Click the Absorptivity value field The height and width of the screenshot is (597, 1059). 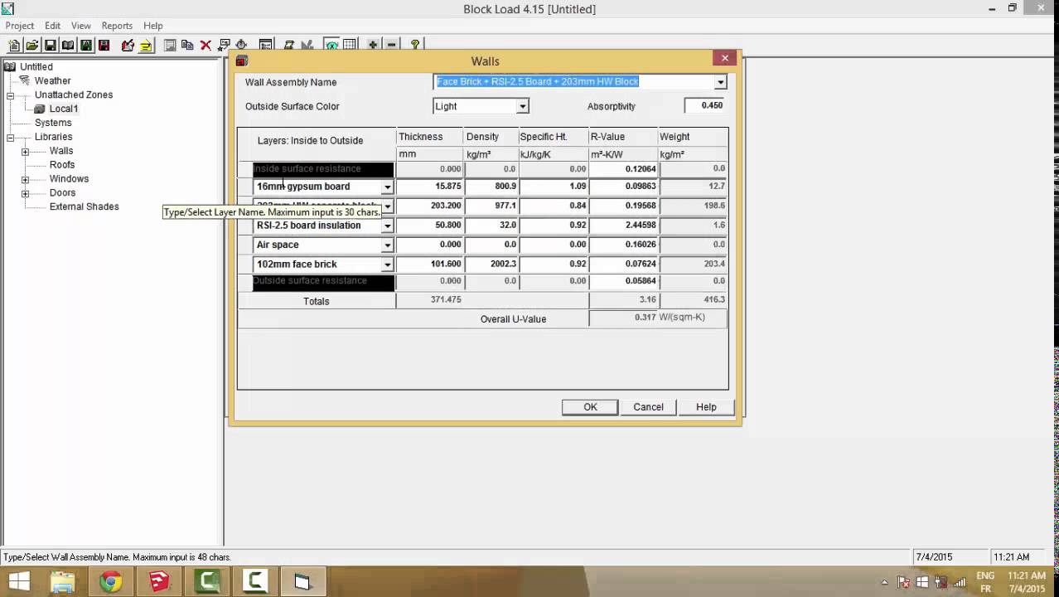pos(705,105)
